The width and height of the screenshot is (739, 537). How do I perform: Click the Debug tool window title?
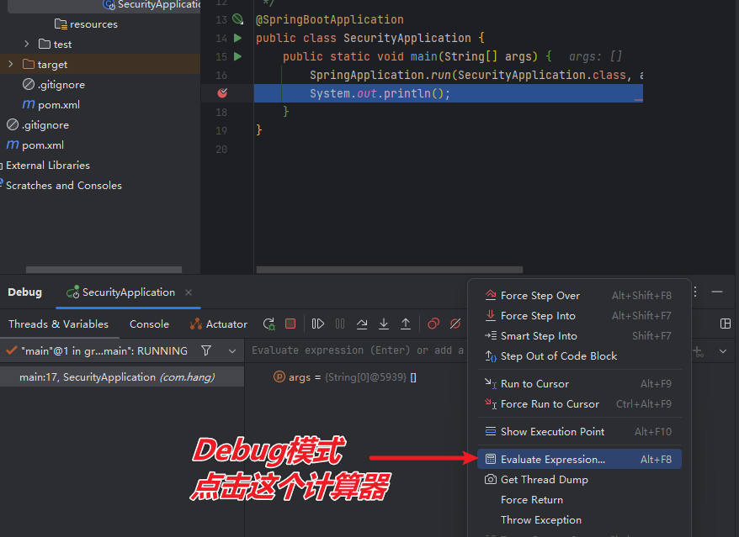pyautogui.click(x=24, y=292)
